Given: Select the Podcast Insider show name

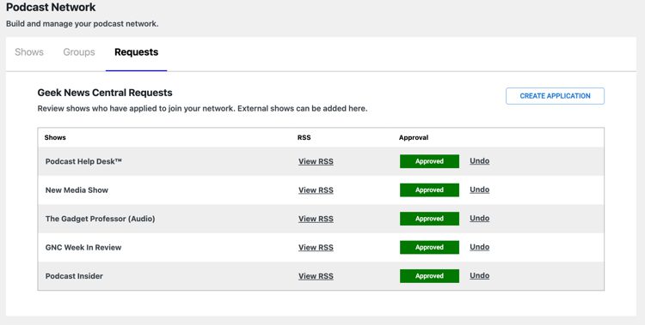Looking at the screenshot, I should pyautogui.click(x=74, y=276).
